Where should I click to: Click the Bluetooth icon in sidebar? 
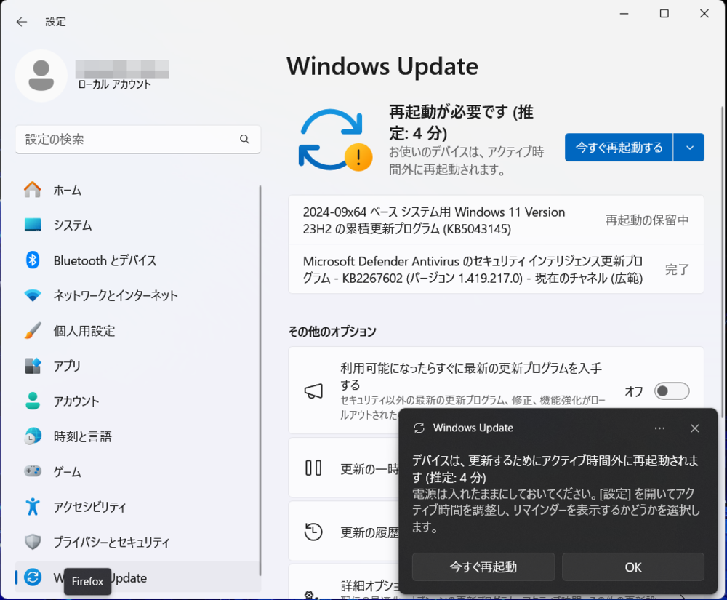(33, 260)
